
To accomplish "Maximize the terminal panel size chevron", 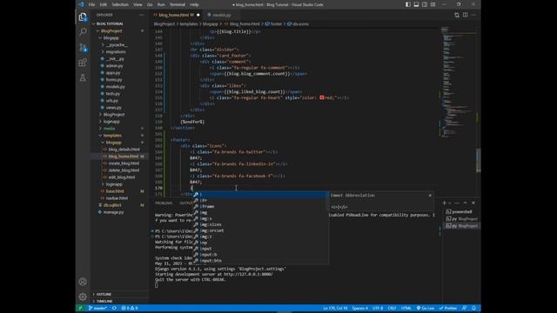I will coord(466,203).
